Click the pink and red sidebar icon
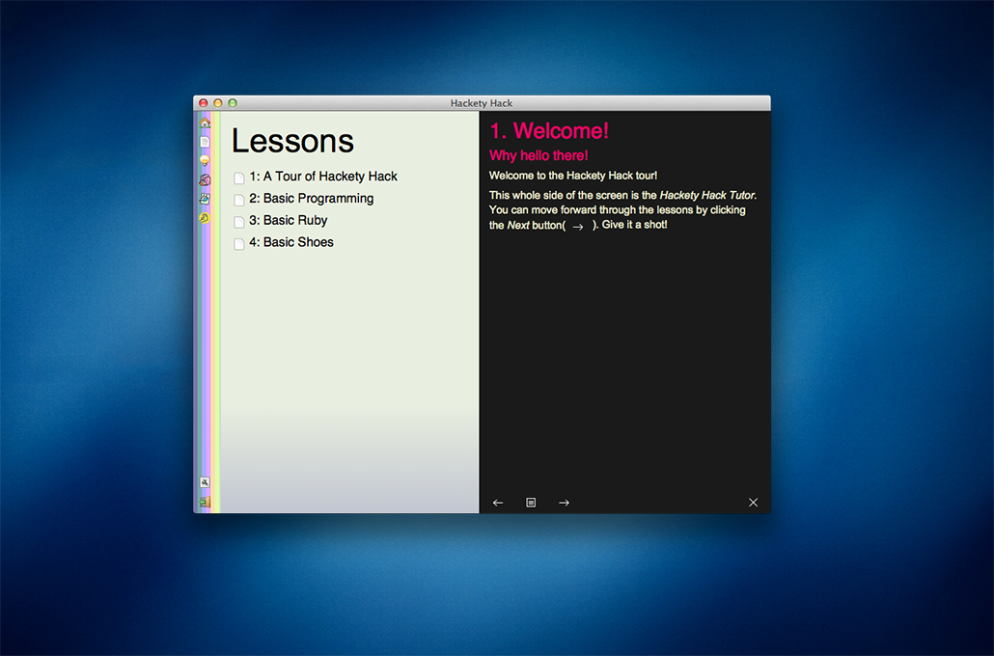 point(205,180)
